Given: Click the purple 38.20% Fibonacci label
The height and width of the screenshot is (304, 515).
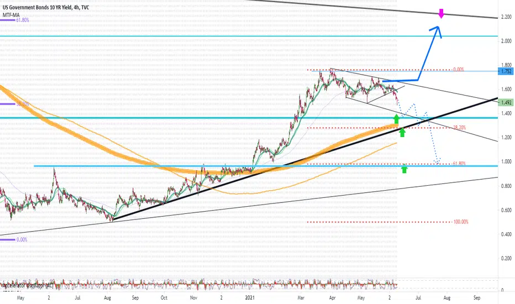Looking at the screenshot, I should pos(23,104).
